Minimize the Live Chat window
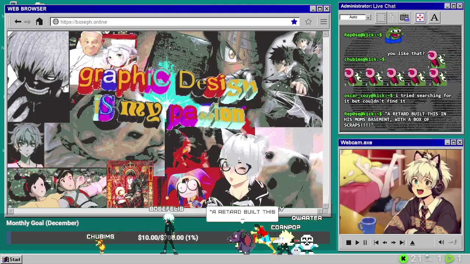 tap(447, 6)
